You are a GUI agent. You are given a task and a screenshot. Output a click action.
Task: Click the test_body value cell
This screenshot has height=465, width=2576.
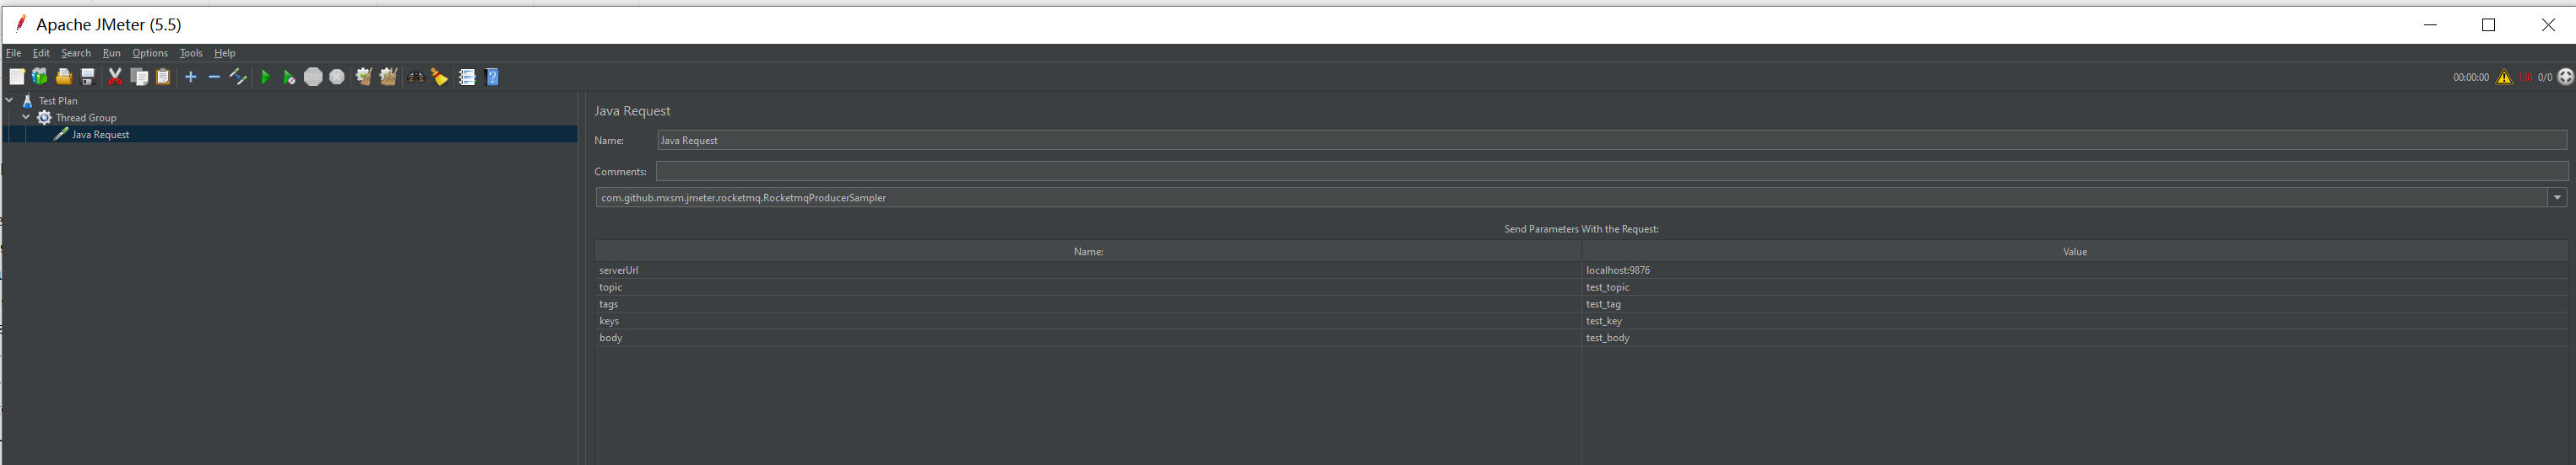coord(2074,339)
